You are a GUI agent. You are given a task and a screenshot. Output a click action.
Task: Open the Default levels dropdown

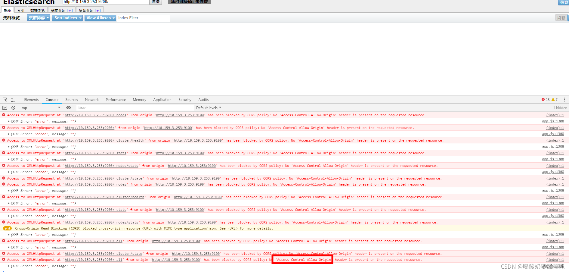click(x=209, y=108)
